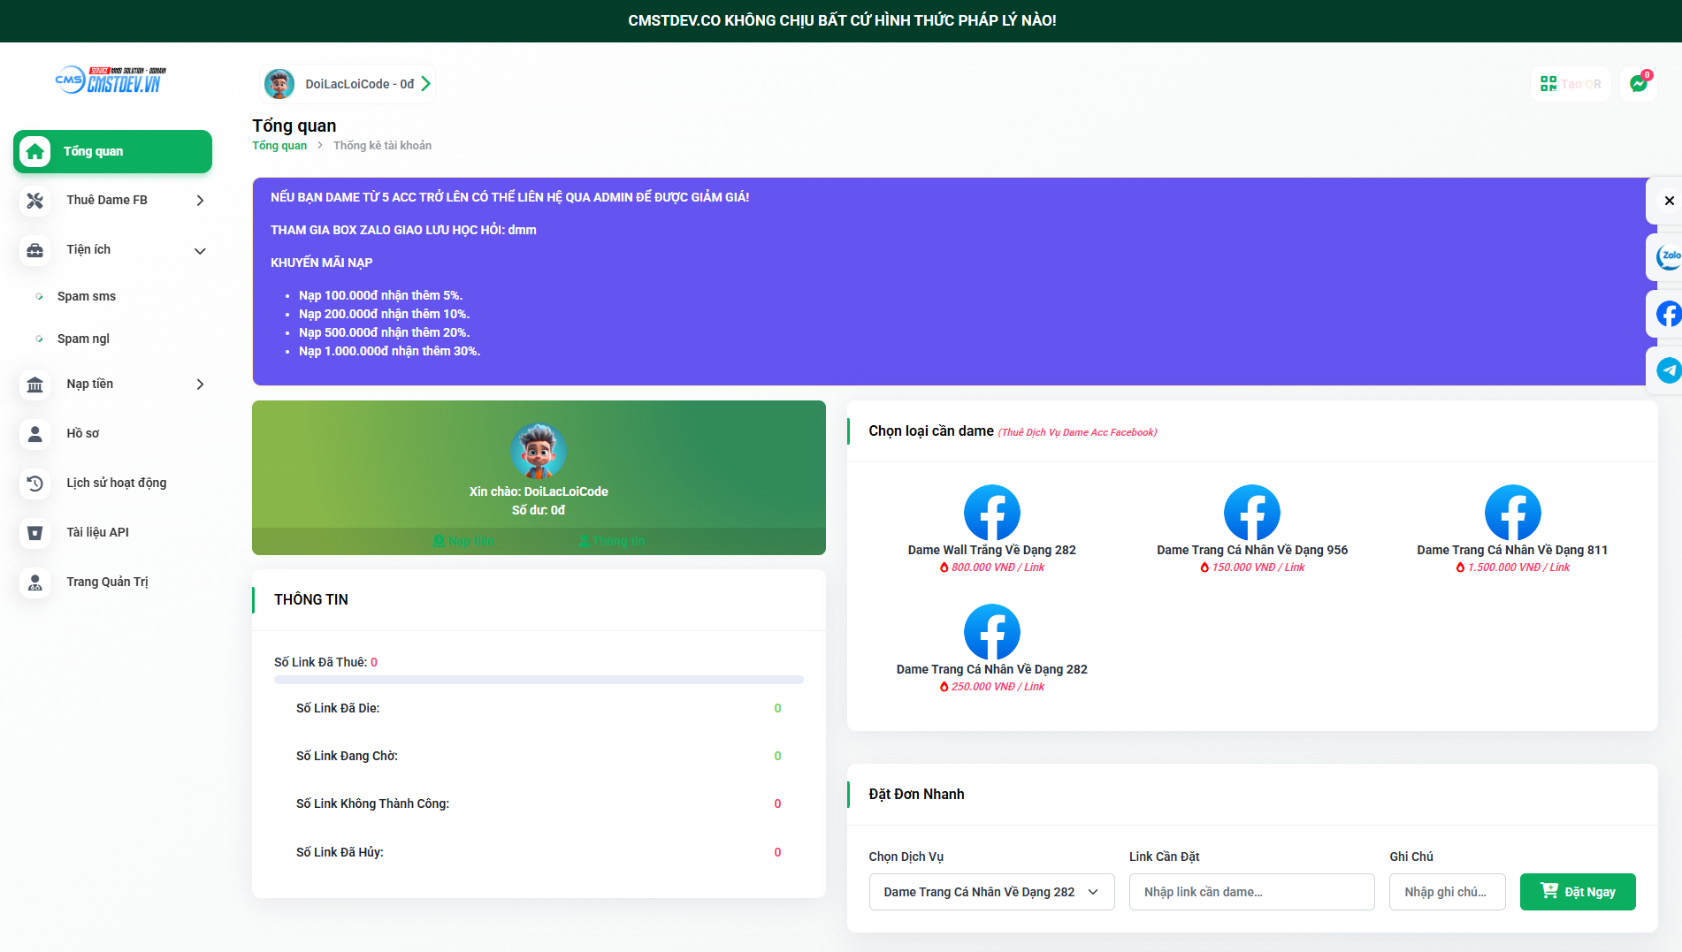The height and width of the screenshot is (952, 1682).
Task: Open the Zalo contact icon on right edge
Action: click(1669, 256)
